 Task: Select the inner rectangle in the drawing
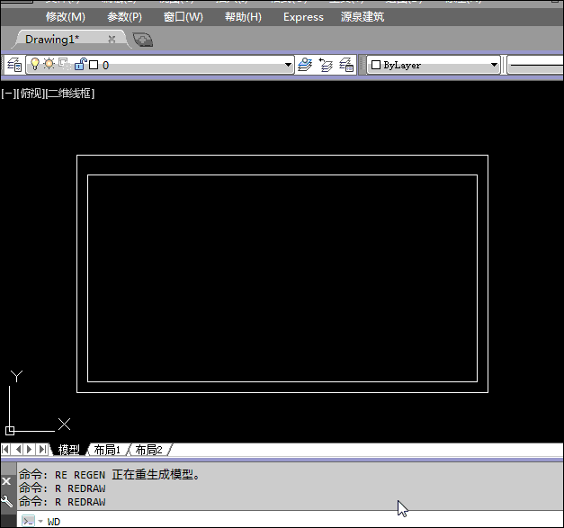click(x=282, y=175)
